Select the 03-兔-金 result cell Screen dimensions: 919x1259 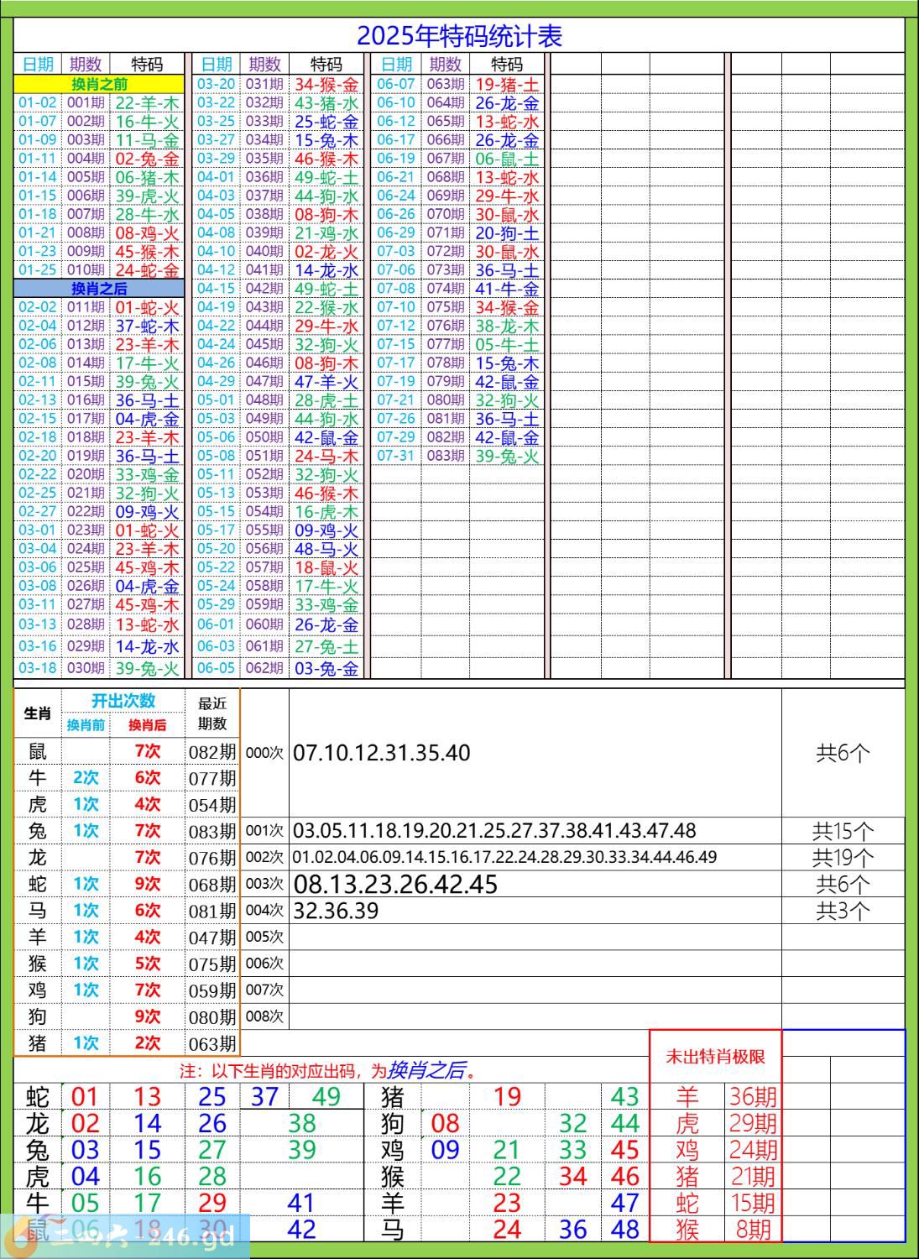[326, 668]
